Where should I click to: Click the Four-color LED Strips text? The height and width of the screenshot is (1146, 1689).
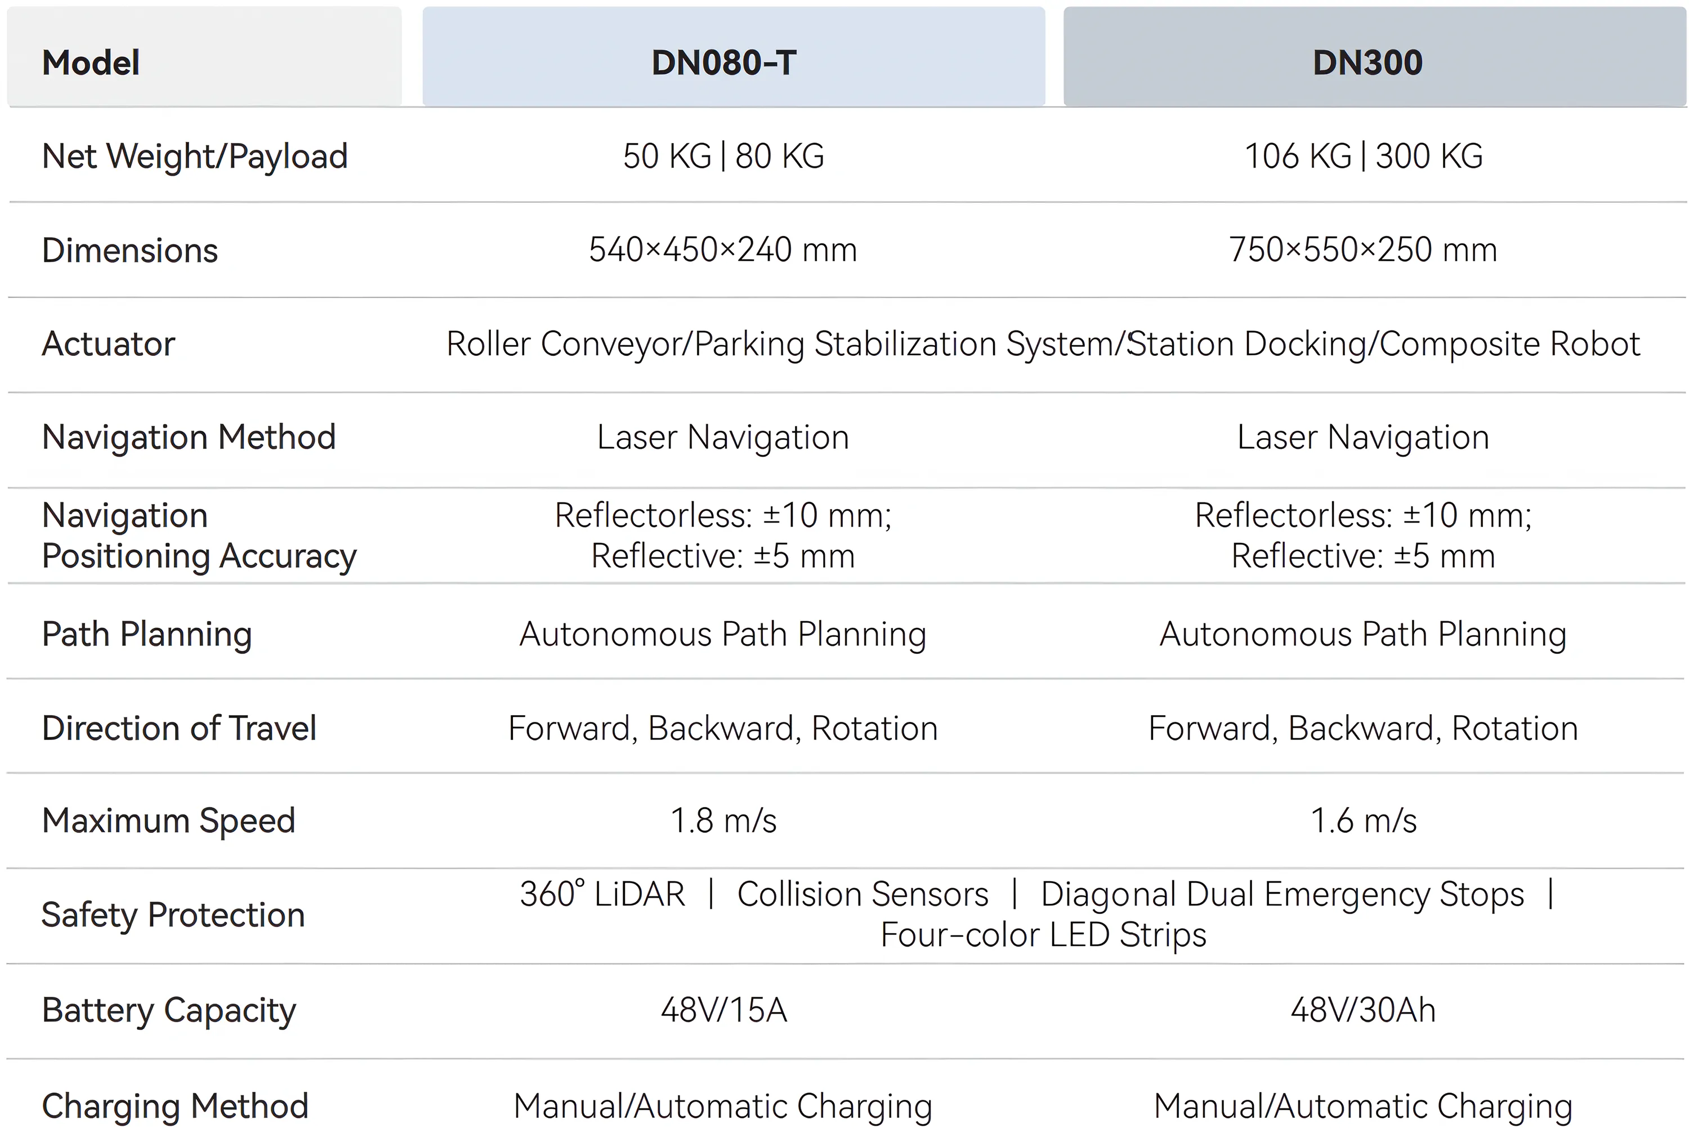pyautogui.click(x=1044, y=935)
